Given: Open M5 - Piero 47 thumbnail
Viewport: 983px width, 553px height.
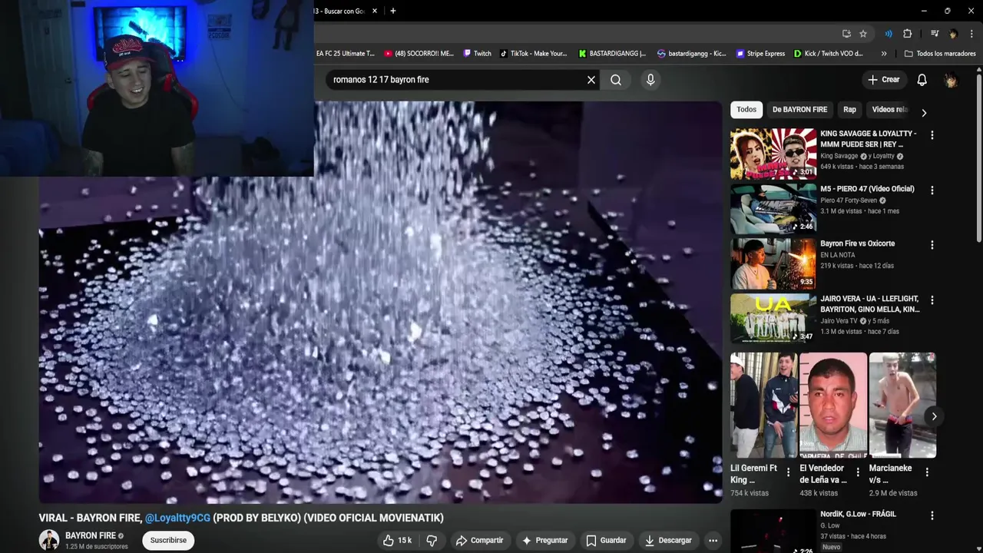Looking at the screenshot, I should click(x=773, y=209).
